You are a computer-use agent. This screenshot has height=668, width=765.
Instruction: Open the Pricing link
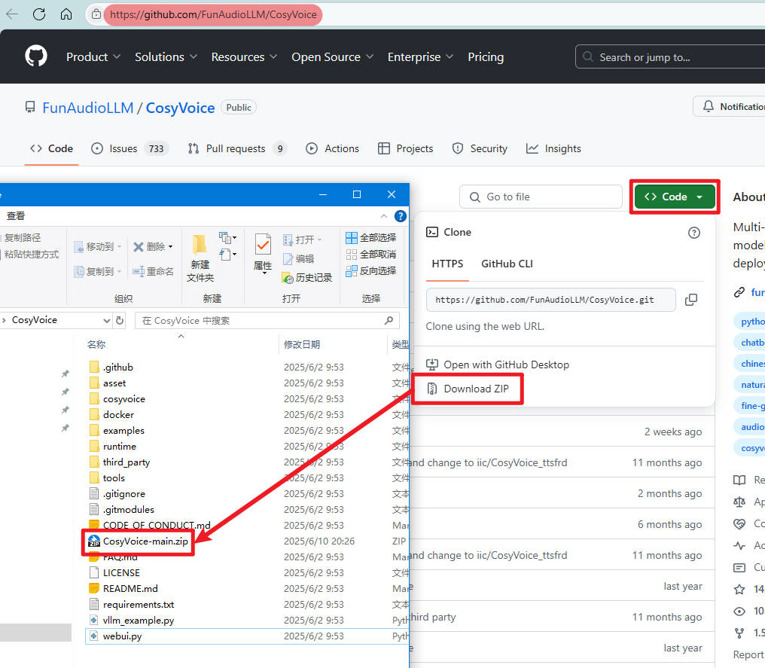click(486, 57)
